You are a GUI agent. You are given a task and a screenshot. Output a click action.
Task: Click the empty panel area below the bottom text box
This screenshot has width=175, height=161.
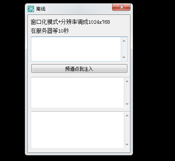(x=79, y=150)
